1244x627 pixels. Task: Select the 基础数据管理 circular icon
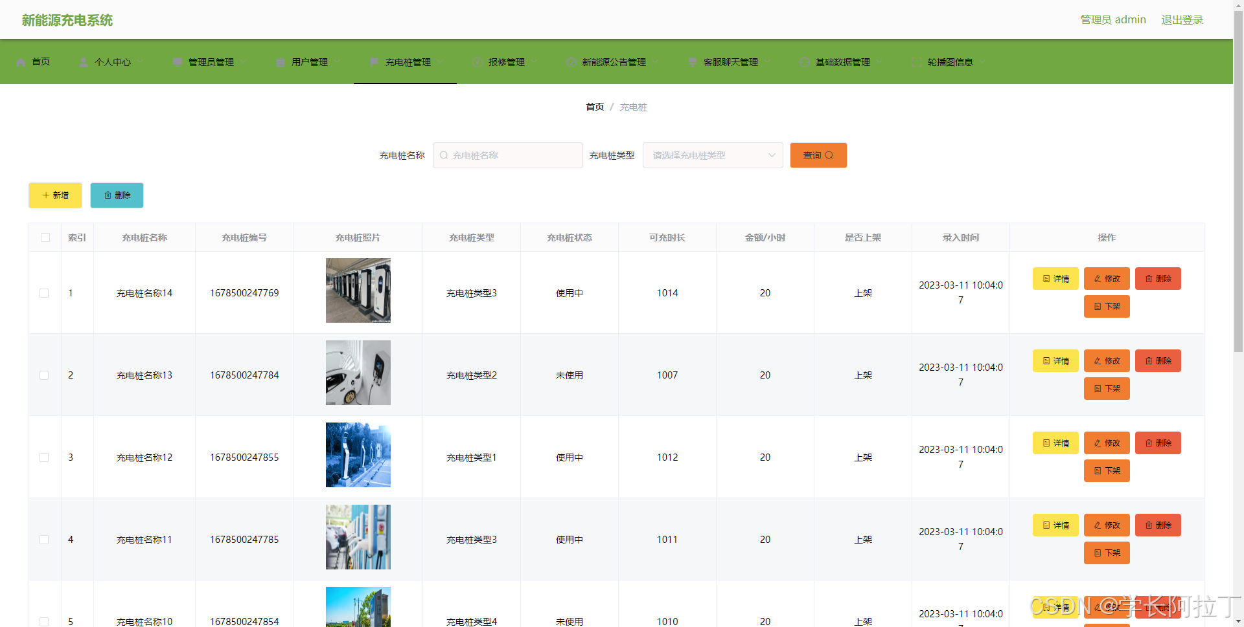click(804, 62)
